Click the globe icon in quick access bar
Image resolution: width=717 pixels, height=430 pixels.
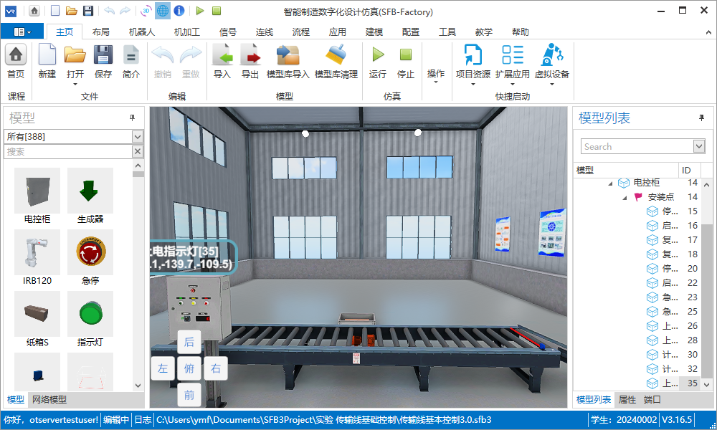(x=162, y=11)
